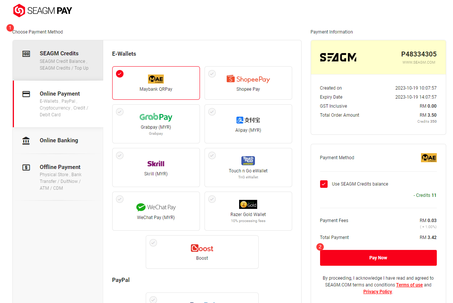
Task: Open the Online Banking tab
Action: click(58, 140)
